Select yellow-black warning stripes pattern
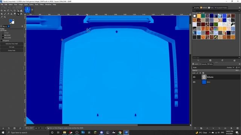Viewport: 241px width, 135px height. [x=216, y=37]
